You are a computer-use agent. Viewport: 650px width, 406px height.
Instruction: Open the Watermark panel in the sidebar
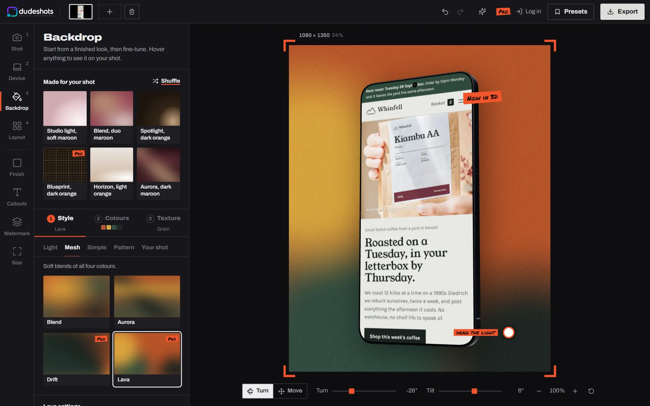(17, 226)
